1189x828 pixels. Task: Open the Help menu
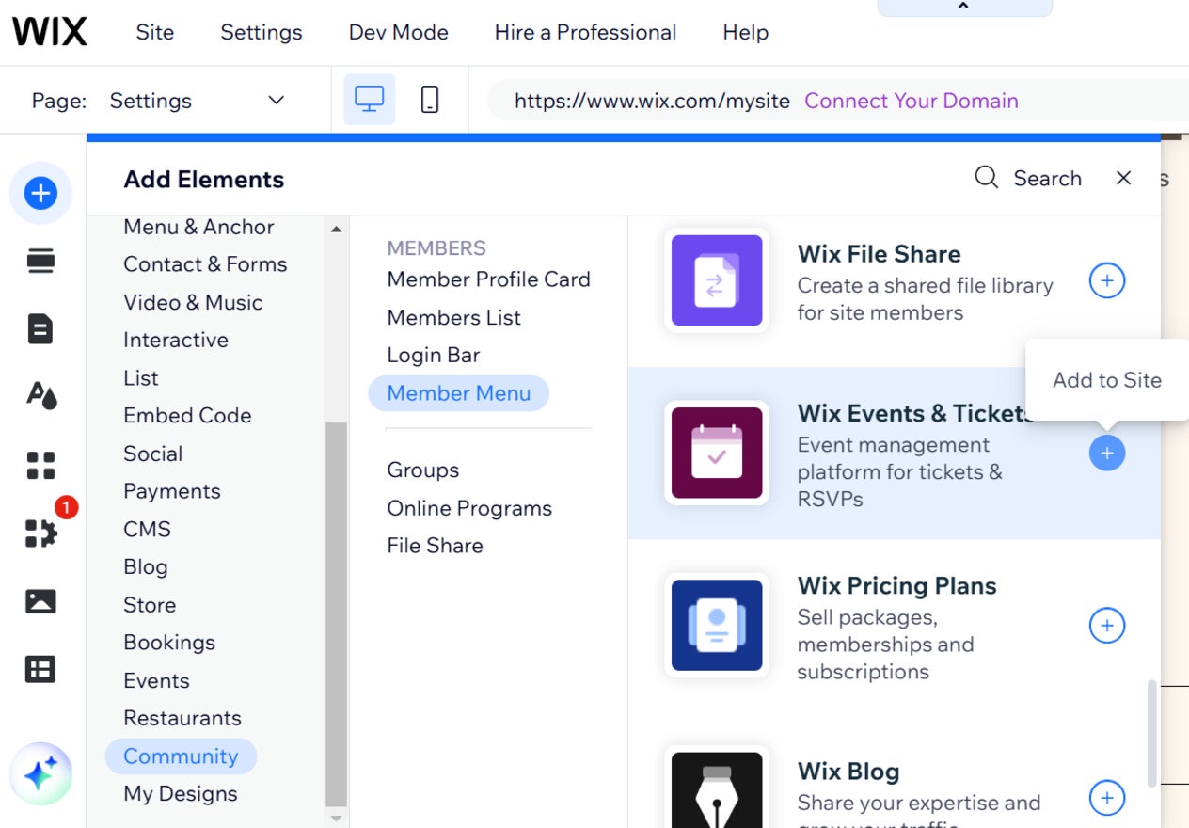click(x=746, y=32)
